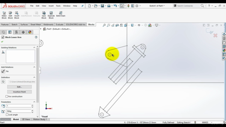Switch to PropertyManager tab icon
Image resolution: width=226 pixels, height=127 pixels.
(x=10, y=32)
